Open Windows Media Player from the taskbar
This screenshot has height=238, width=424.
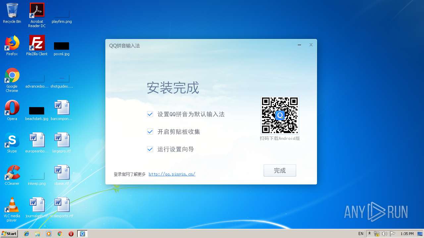click(49, 234)
